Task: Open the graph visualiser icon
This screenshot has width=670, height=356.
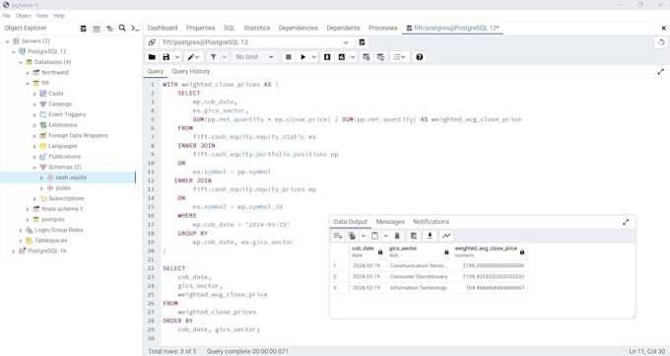Action: 446,236
